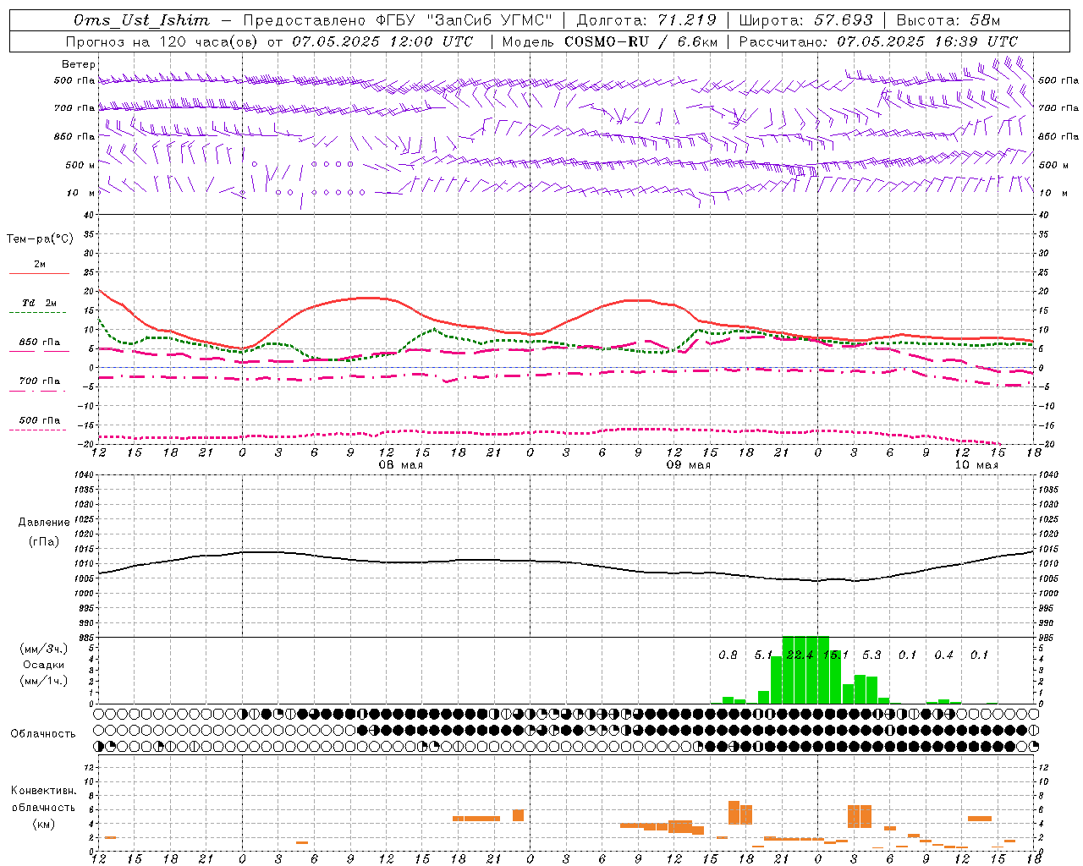
Task: Click the Облачность panel label
Action: pos(43,734)
